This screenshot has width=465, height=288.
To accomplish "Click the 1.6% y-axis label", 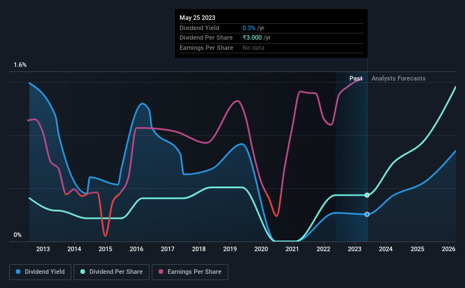I will (20, 65).
